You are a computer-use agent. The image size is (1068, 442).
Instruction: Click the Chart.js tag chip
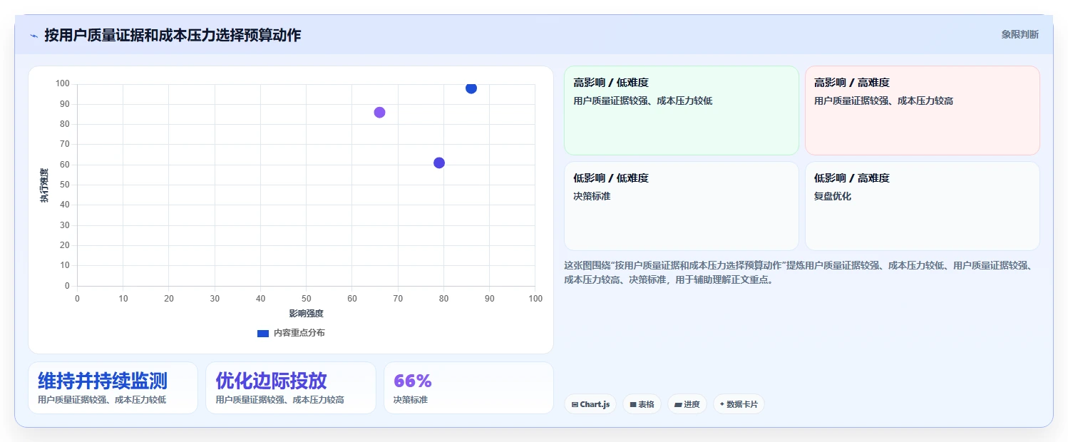click(x=590, y=404)
